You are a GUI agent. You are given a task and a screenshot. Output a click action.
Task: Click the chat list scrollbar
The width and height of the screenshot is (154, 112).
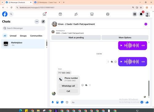[x=47, y=44]
